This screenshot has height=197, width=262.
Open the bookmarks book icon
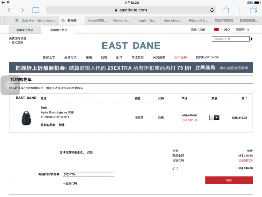tap(36, 10)
